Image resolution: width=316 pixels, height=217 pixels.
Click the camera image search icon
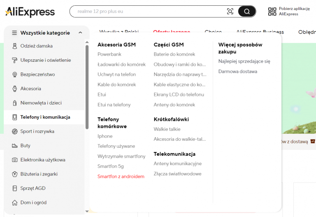[230, 11]
